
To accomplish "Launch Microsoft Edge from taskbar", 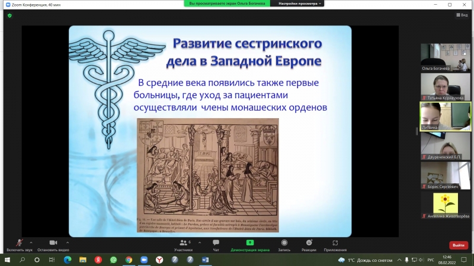I will tap(68, 259).
